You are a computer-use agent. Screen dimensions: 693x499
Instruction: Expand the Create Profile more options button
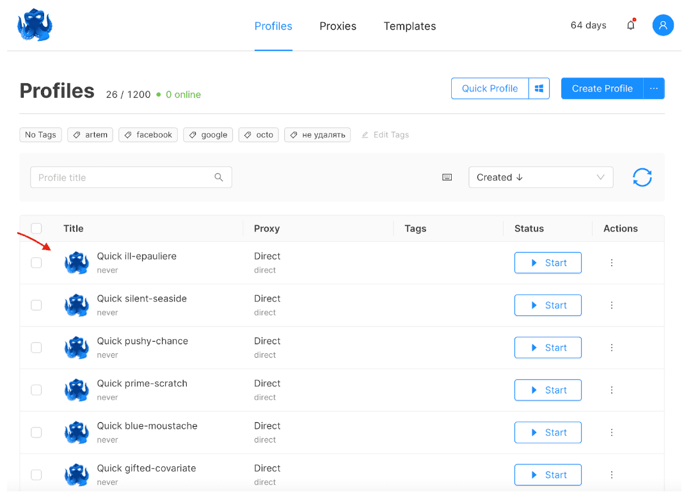(x=653, y=89)
